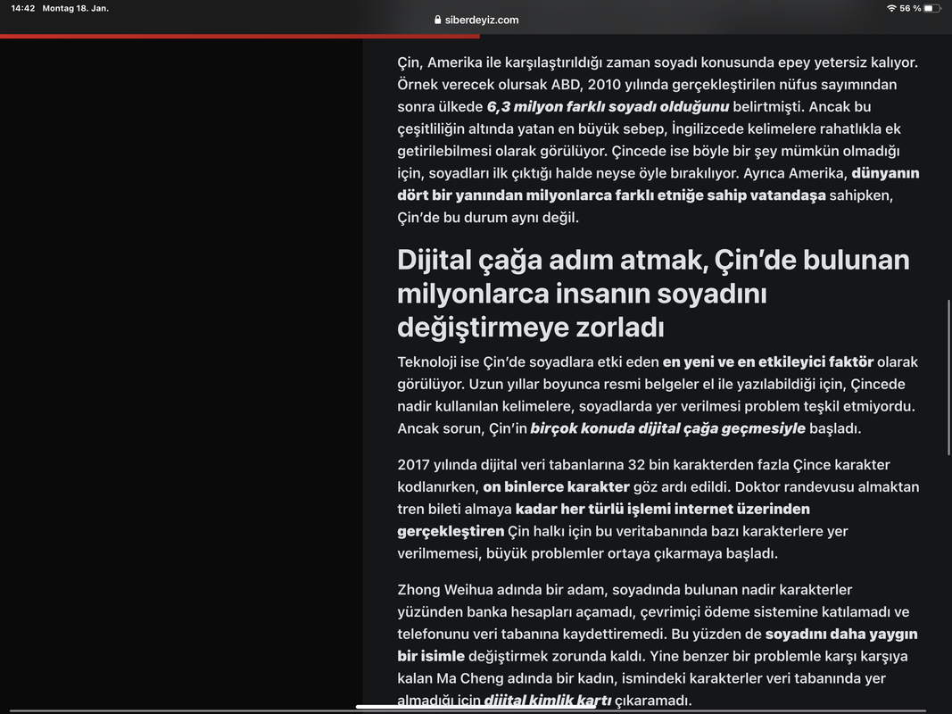Screen dimensions: 952x714
Task: Tap the Wi-Fi status icon
Action: (x=891, y=9)
